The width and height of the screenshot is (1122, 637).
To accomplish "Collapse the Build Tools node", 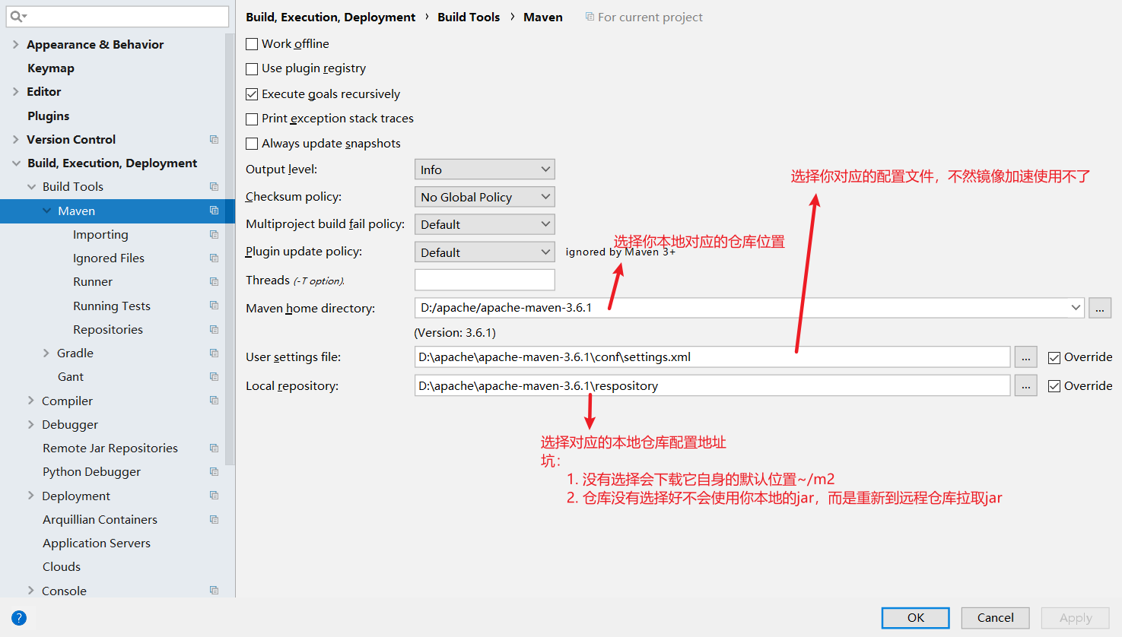I will tap(31, 187).
